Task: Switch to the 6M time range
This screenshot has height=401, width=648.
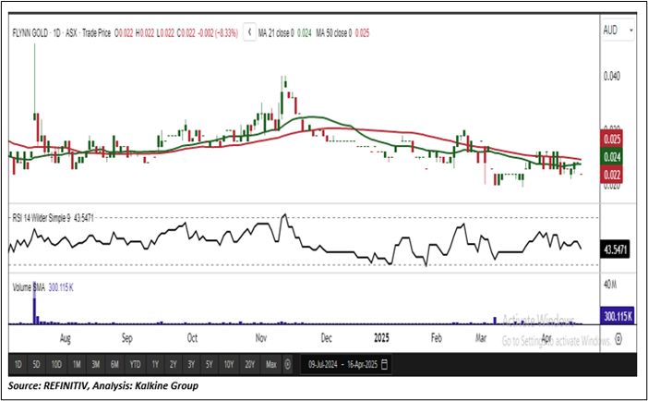Action: [115, 363]
